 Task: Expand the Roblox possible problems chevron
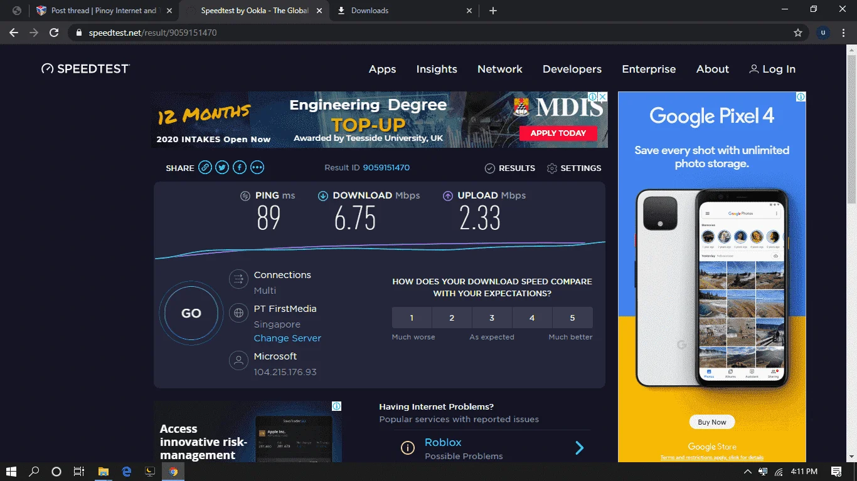point(580,448)
